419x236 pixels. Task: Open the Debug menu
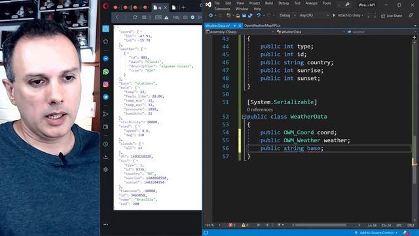[283, 3]
